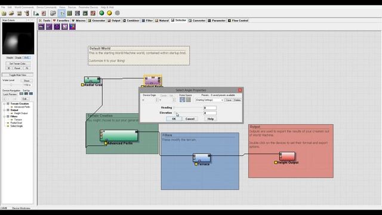Open the Device Commands menu
The height and width of the screenshot is (215, 382).
coord(47,7)
